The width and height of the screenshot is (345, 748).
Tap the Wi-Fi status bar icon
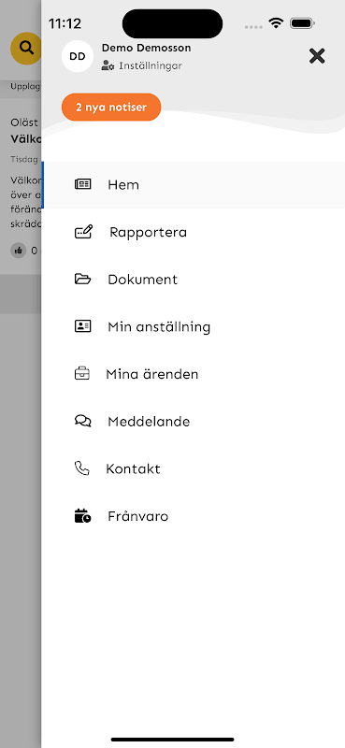(275, 22)
